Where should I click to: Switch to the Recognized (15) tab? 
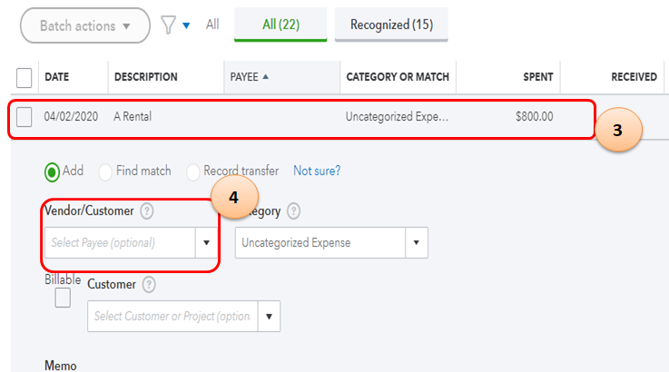(x=390, y=25)
